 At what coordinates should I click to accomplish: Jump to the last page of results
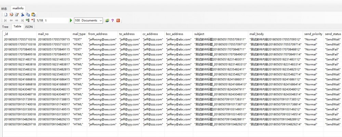[x=22, y=20]
